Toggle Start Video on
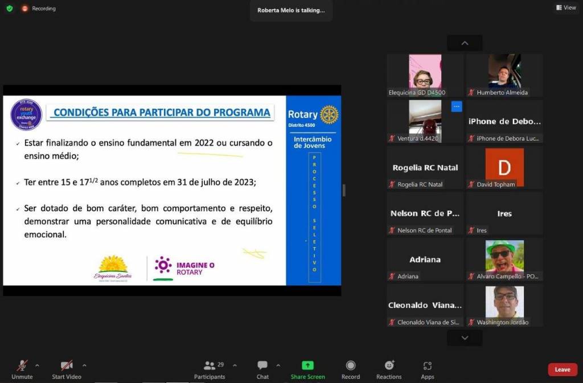 tap(67, 369)
